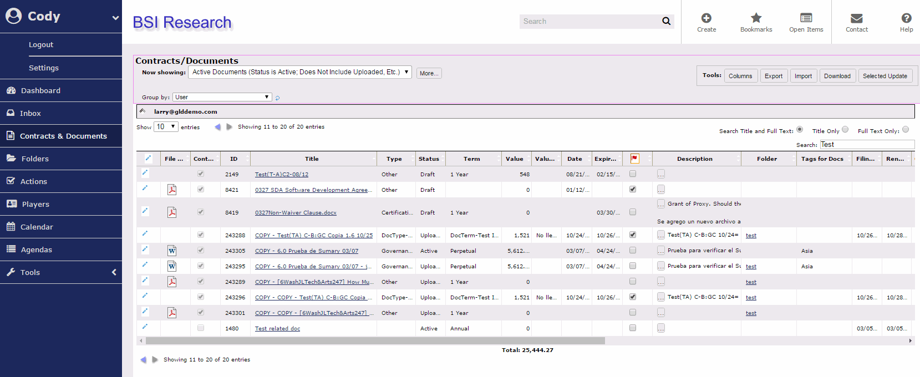Viewport: 920px width, 377px height.
Task: Open the Open Items icon
Action: 806,18
